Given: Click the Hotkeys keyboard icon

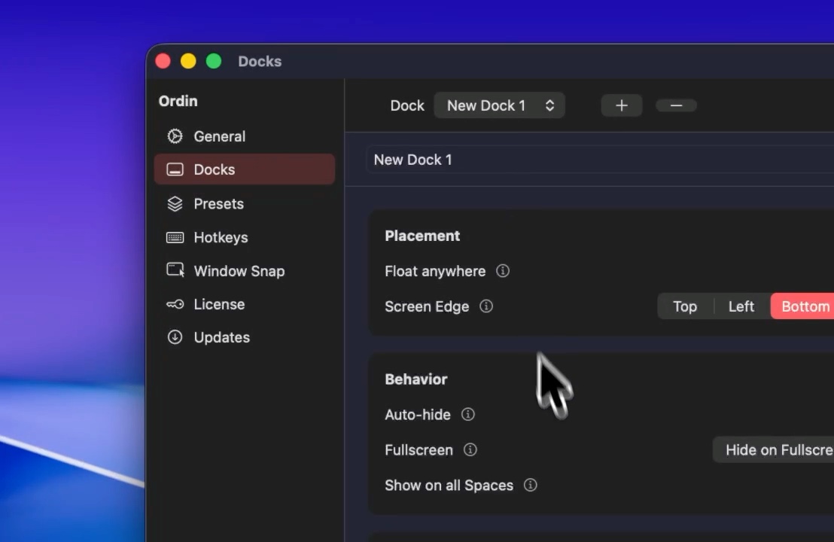Looking at the screenshot, I should point(175,237).
